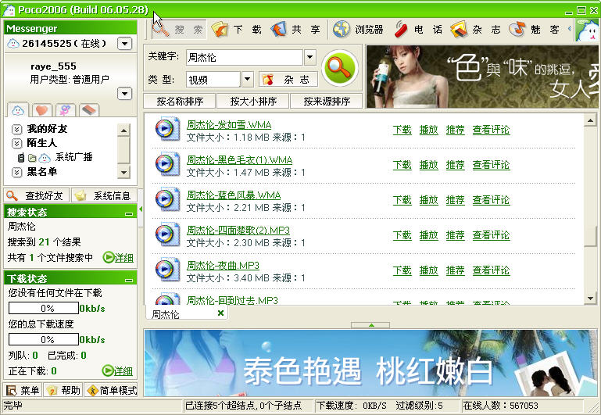
Task: Open file link 周杰伦-黑色毛衣(1).WMA
Action: (x=240, y=160)
